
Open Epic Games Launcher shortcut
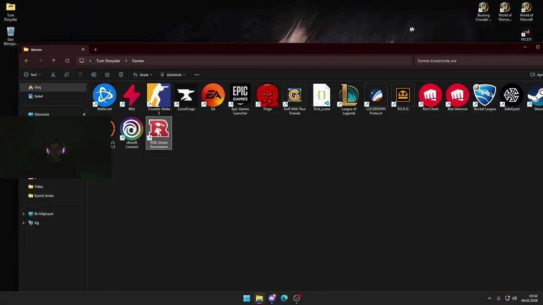(x=240, y=100)
